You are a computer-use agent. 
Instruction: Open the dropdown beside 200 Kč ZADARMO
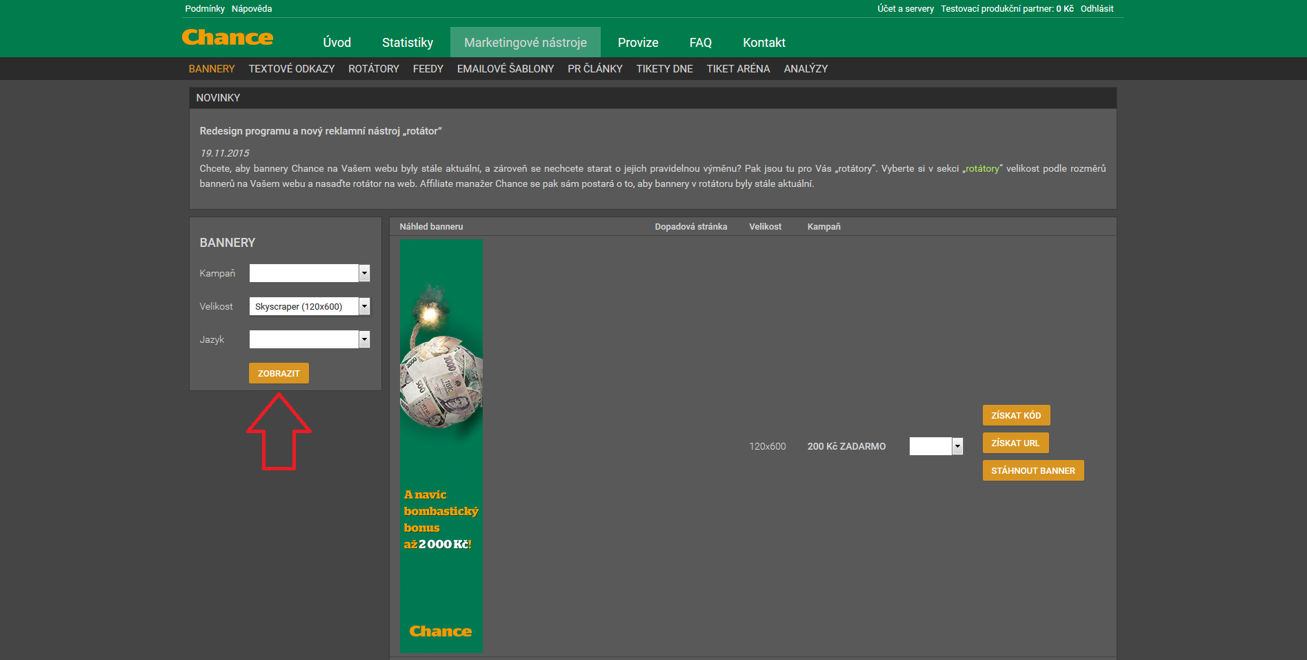pyautogui.click(x=936, y=446)
